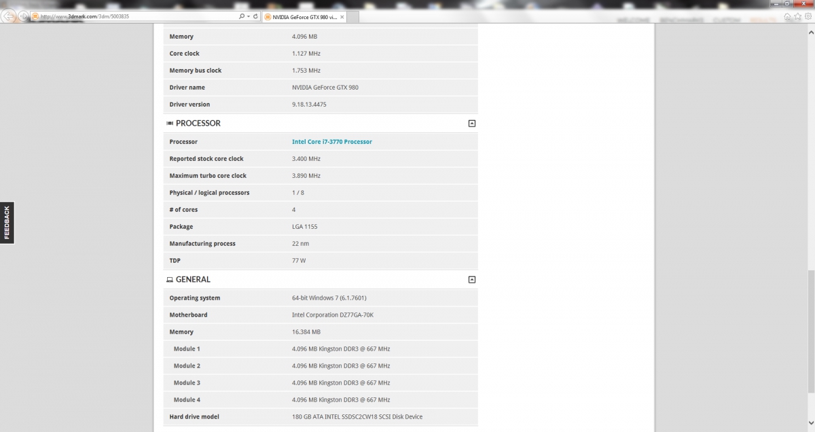This screenshot has width=815, height=432.
Task: Click the 'Operating system' label
Action: pos(195,298)
